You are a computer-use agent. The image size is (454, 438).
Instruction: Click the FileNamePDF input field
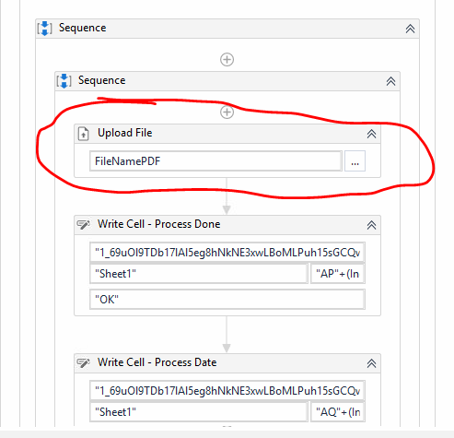tap(215, 160)
